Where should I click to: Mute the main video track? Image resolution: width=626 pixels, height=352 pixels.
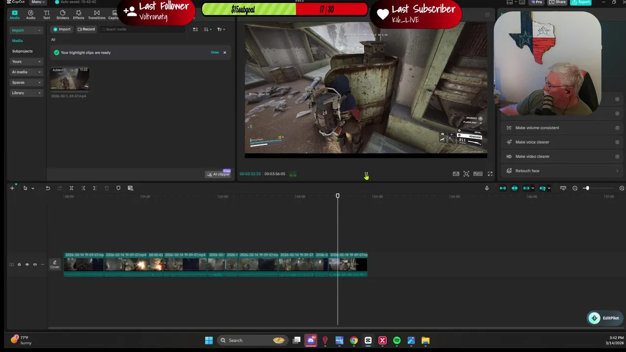tap(35, 264)
